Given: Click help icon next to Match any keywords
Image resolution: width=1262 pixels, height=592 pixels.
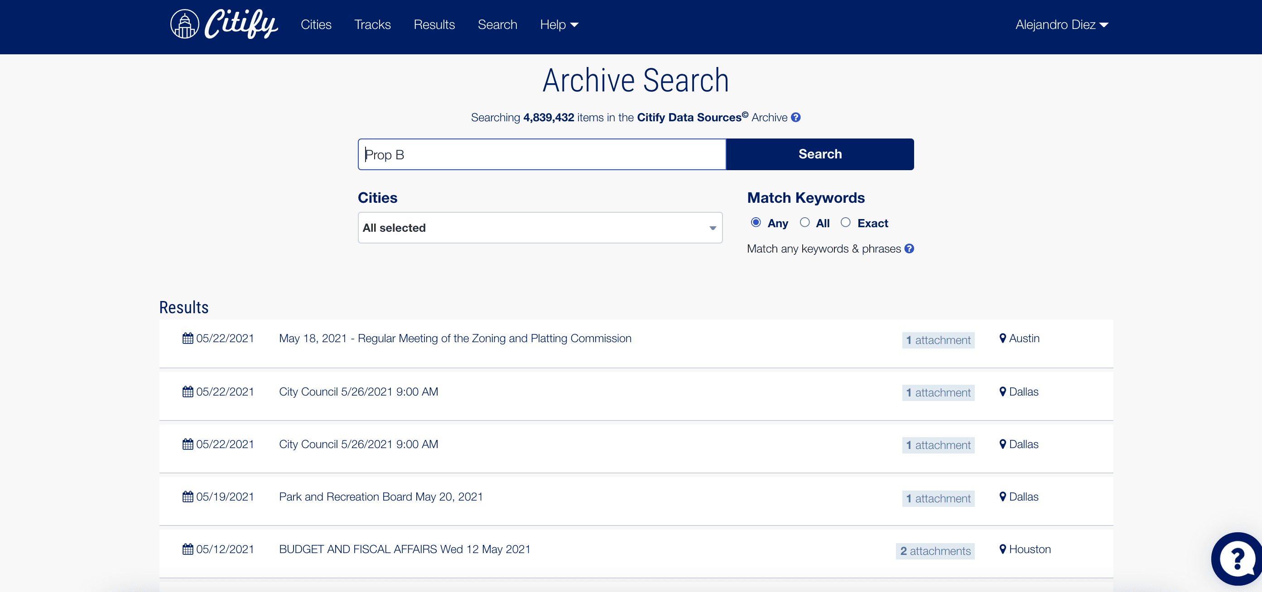Looking at the screenshot, I should (909, 249).
